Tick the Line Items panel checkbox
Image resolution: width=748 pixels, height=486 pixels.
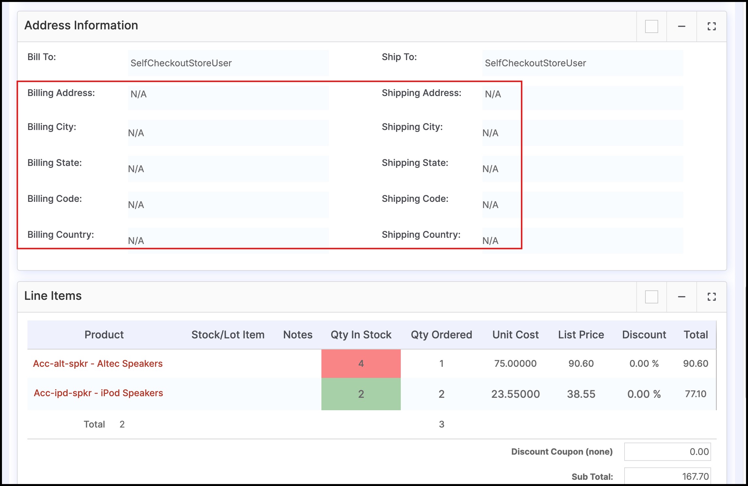click(651, 297)
